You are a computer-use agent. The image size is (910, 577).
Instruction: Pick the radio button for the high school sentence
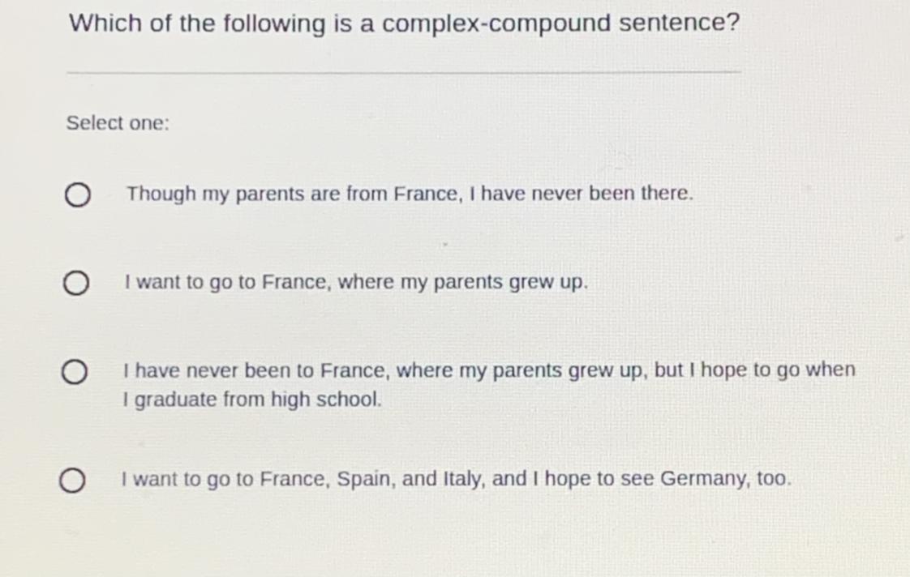[74, 374]
